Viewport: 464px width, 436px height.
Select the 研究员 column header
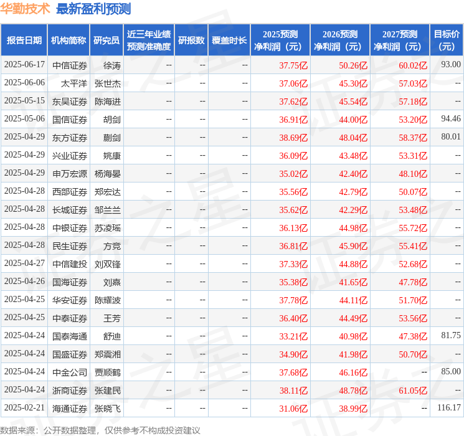[x=107, y=40]
